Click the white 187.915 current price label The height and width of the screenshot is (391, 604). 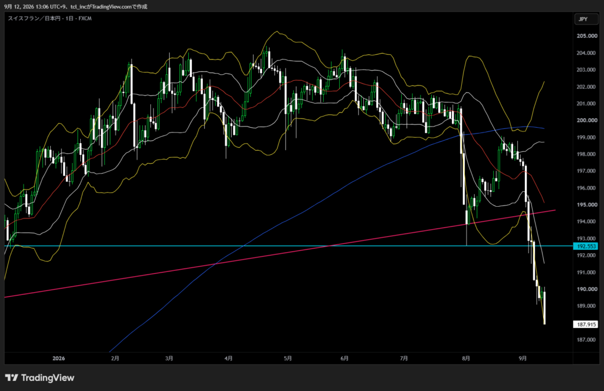(586, 324)
